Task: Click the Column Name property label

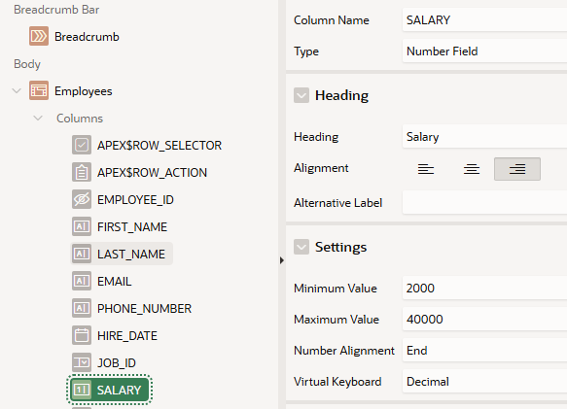Action: pyautogui.click(x=332, y=20)
